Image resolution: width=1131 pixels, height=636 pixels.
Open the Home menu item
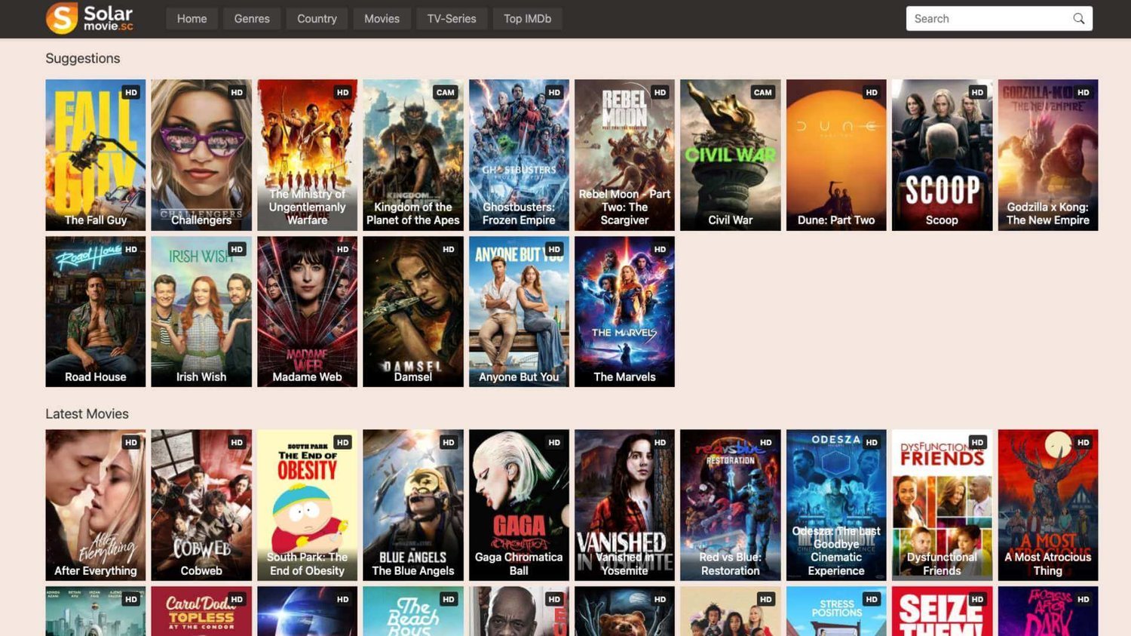coord(192,19)
